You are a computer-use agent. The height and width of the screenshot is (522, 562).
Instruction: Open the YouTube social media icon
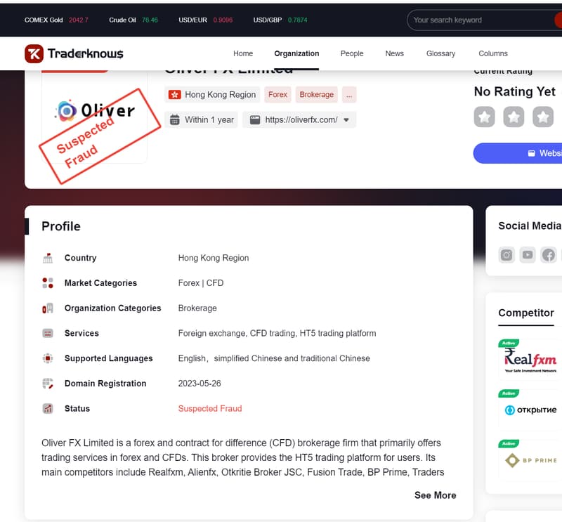[x=528, y=255]
